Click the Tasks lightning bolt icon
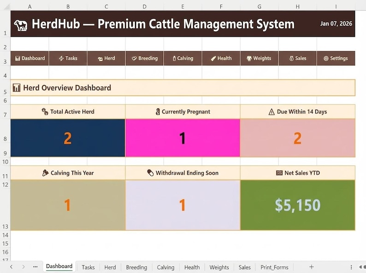366x273 pixels. click(x=61, y=58)
